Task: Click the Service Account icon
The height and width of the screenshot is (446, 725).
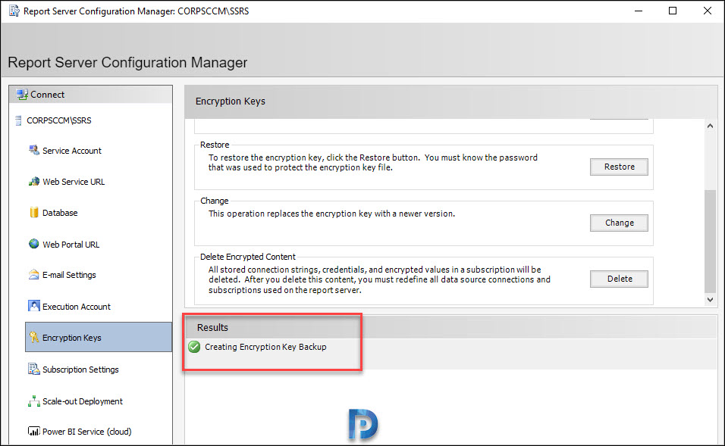Action: 34,150
